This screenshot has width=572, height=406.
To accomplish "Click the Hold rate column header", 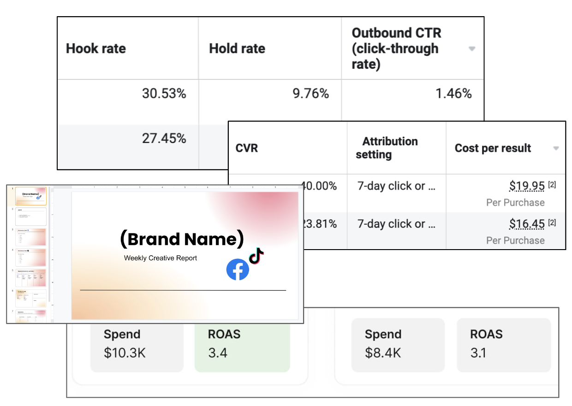I will (237, 48).
